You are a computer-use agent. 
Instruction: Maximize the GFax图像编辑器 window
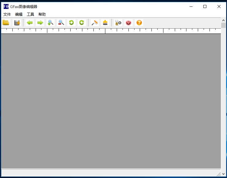click(205, 6)
